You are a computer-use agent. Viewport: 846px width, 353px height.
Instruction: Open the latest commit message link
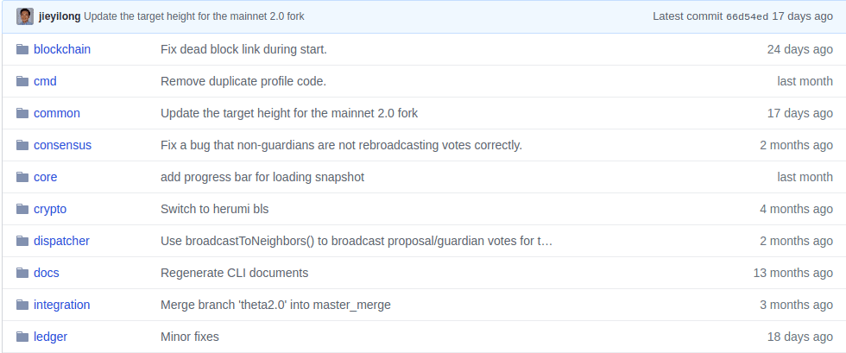pos(193,16)
